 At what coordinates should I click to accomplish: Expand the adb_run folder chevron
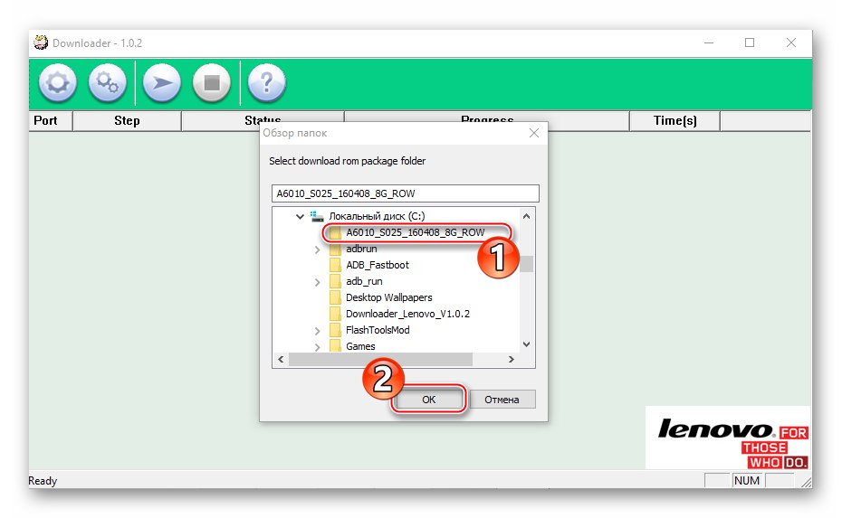point(318,282)
